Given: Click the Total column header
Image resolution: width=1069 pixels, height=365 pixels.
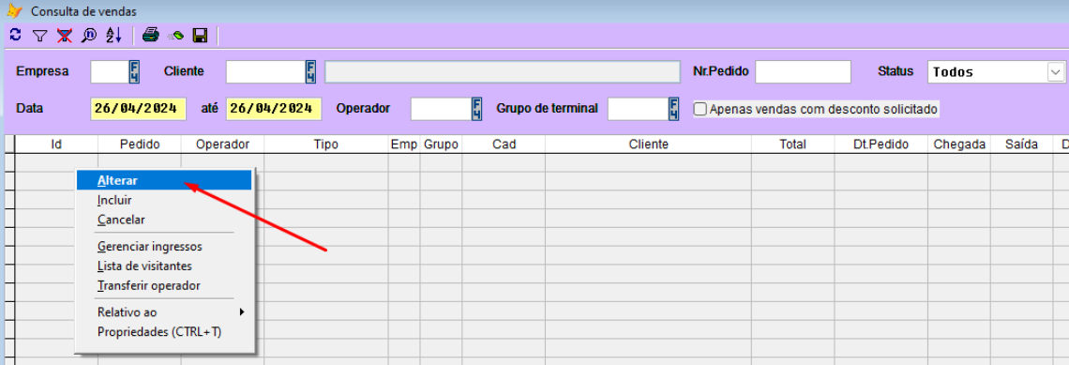Looking at the screenshot, I should tap(793, 144).
